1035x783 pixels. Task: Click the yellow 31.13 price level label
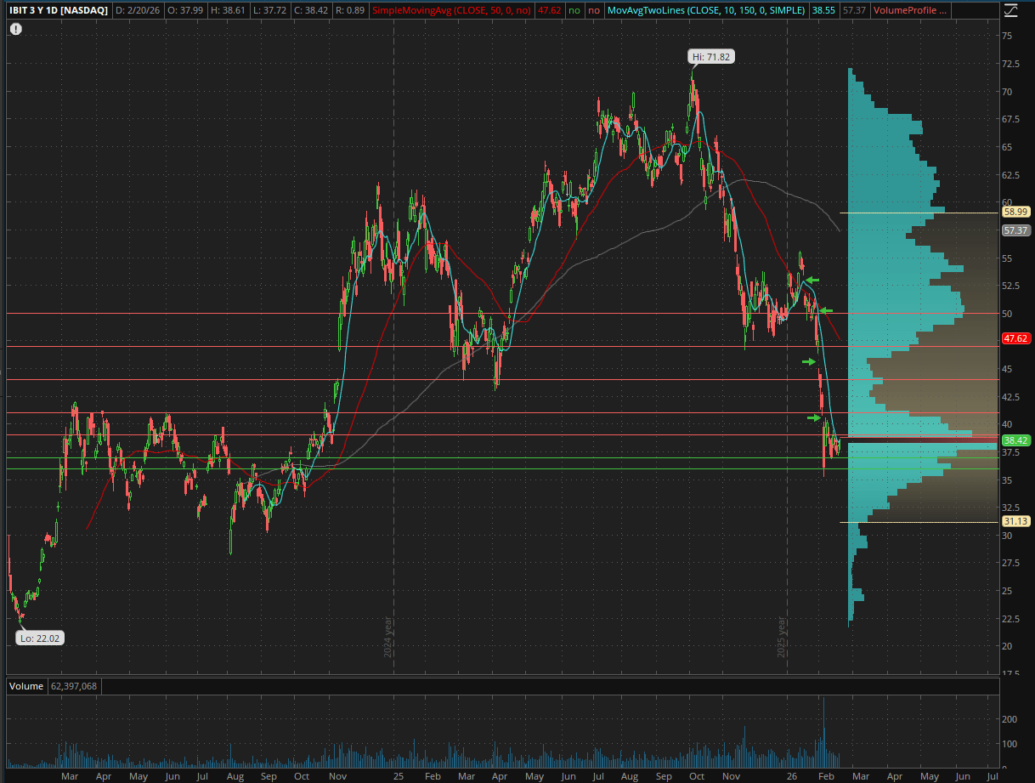coord(1015,521)
